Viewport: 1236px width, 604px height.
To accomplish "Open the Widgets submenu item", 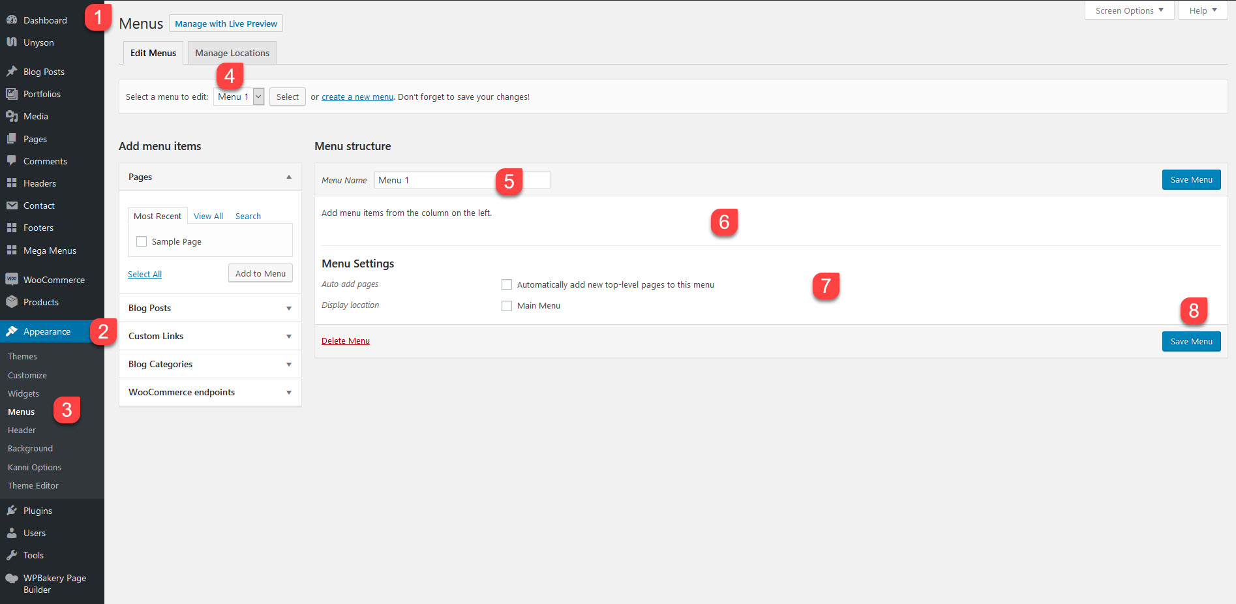I will pos(23,393).
